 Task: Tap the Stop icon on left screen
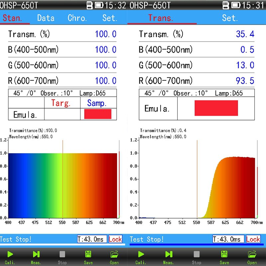tap(62, 254)
